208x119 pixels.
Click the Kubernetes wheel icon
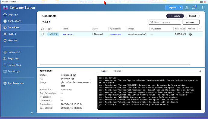[5, 52]
